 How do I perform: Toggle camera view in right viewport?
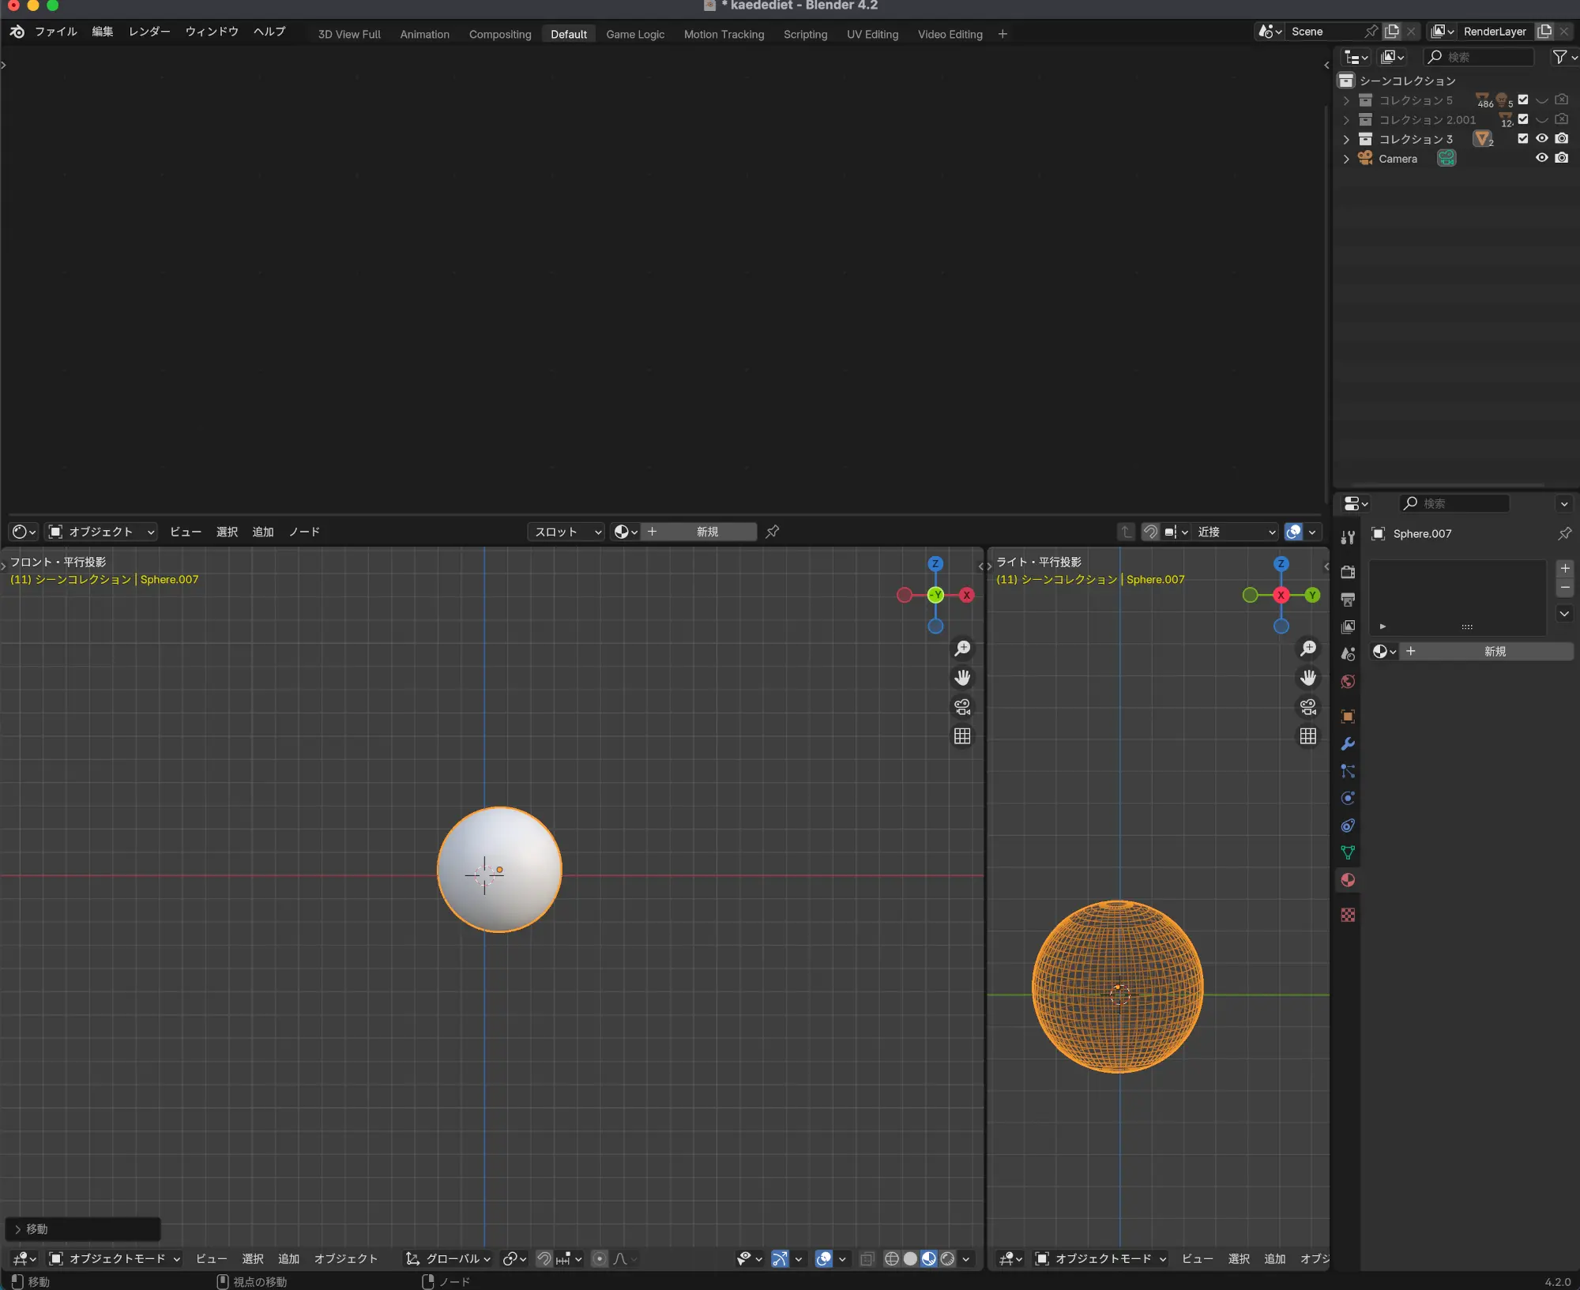point(1308,707)
